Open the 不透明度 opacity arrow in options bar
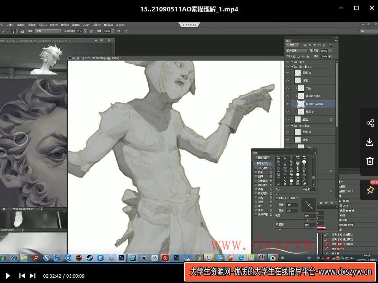 click(85, 31)
